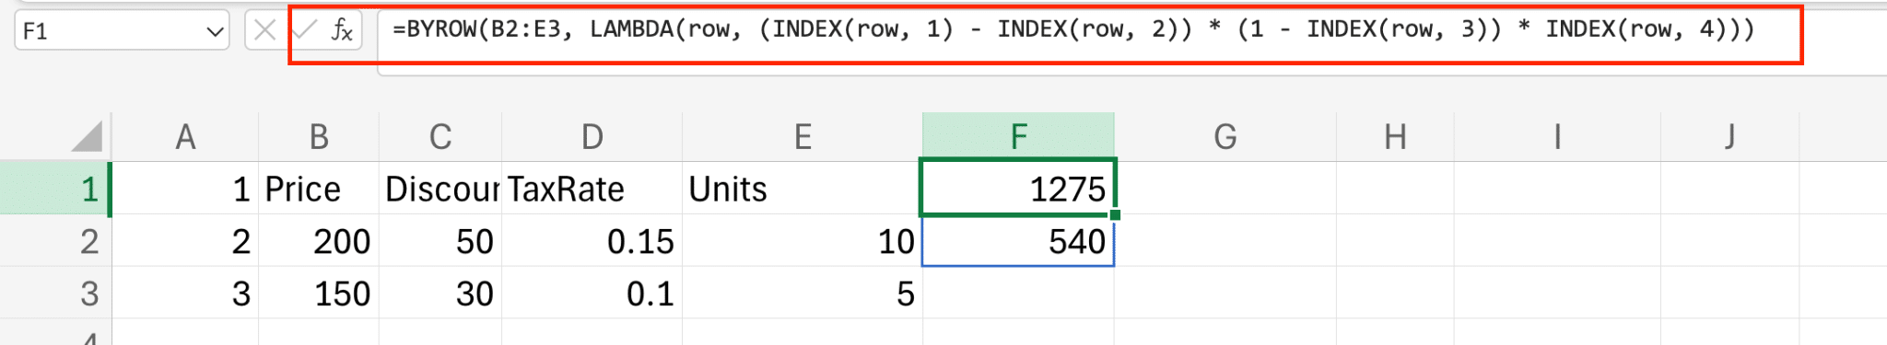Select cell with tax rate 0.15
This screenshot has width=1887, height=345.
tap(592, 241)
